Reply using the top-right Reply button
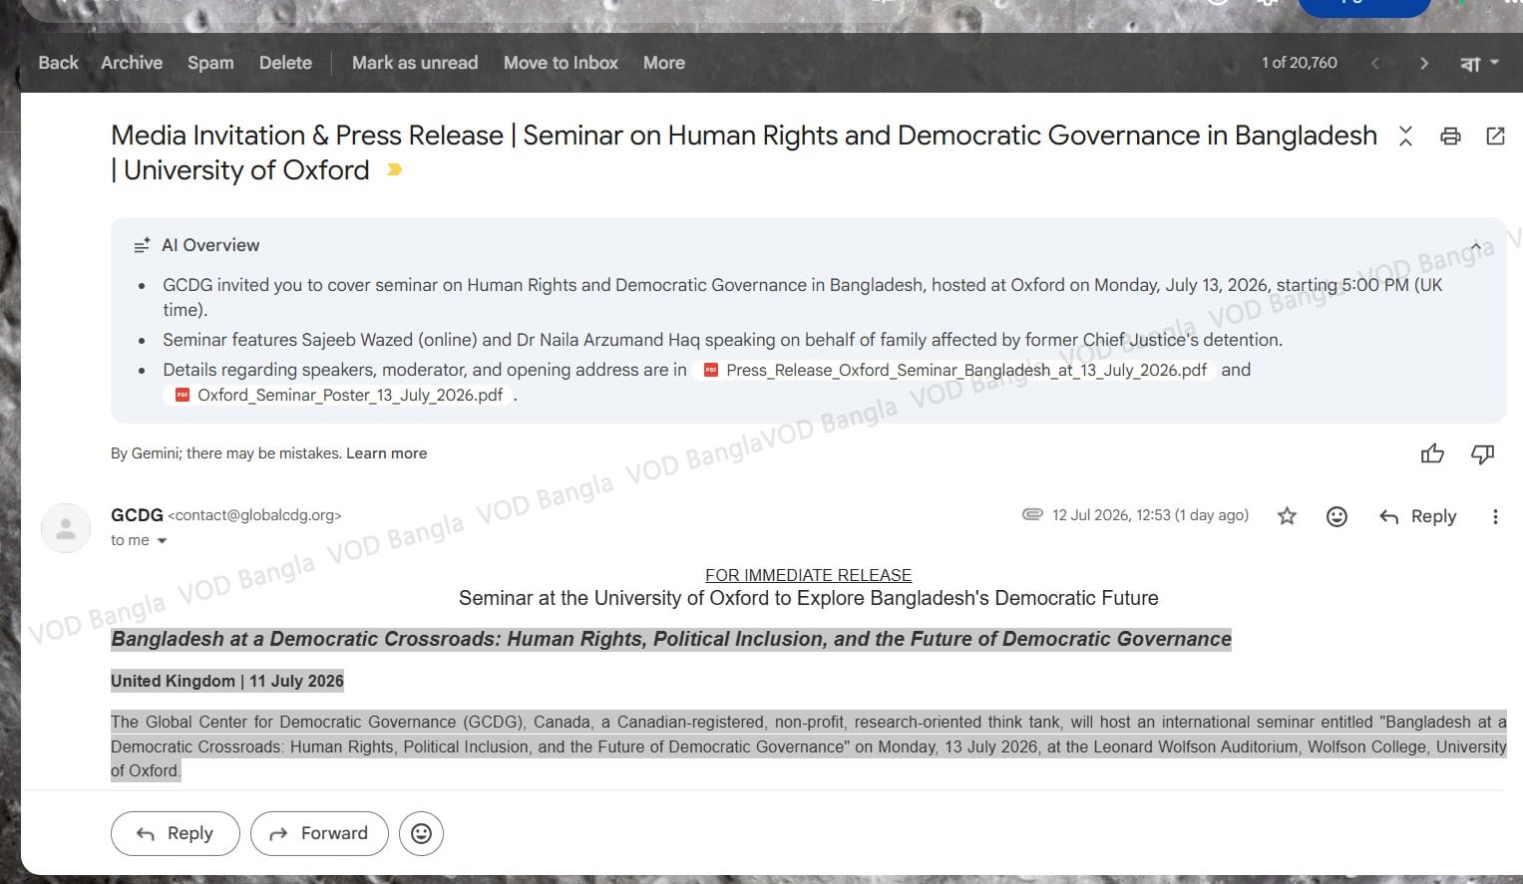1523x884 pixels. (x=1417, y=516)
